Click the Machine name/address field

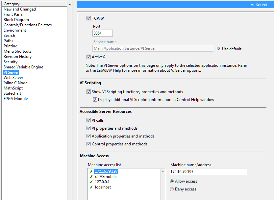(x=208, y=171)
